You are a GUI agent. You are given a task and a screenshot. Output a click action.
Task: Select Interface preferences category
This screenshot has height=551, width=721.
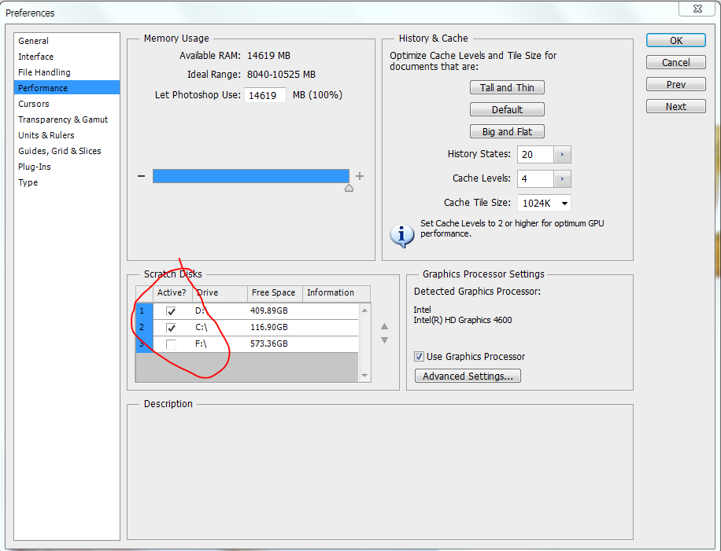[67, 57]
